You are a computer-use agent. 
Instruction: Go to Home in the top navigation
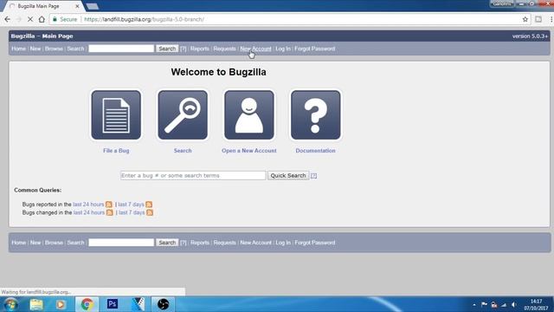[x=19, y=49]
